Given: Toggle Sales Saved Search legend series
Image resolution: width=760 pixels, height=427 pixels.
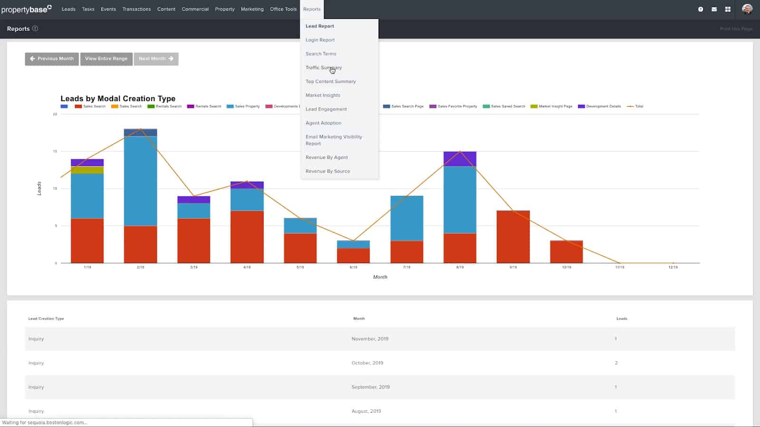Looking at the screenshot, I should [x=504, y=106].
